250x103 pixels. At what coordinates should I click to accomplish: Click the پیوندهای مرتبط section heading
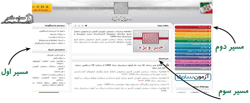click(200, 86)
